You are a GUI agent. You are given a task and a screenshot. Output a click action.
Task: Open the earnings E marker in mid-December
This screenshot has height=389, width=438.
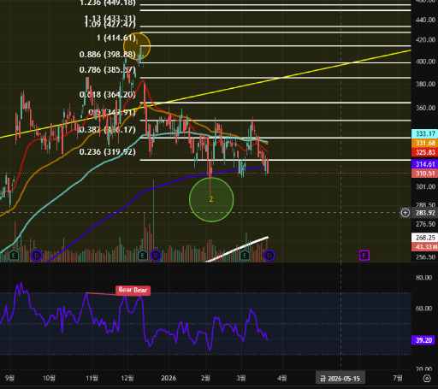coord(143,256)
